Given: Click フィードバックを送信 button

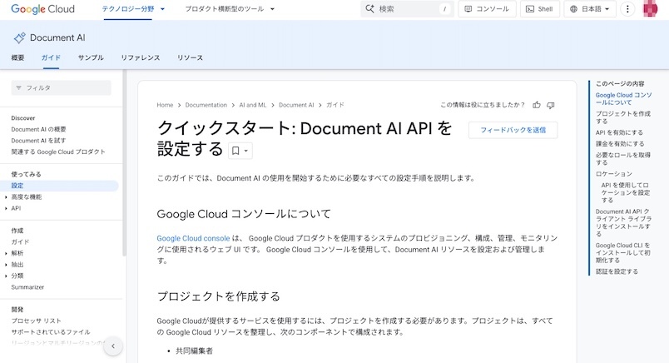Looking at the screenshot, I should coord(513,130).
